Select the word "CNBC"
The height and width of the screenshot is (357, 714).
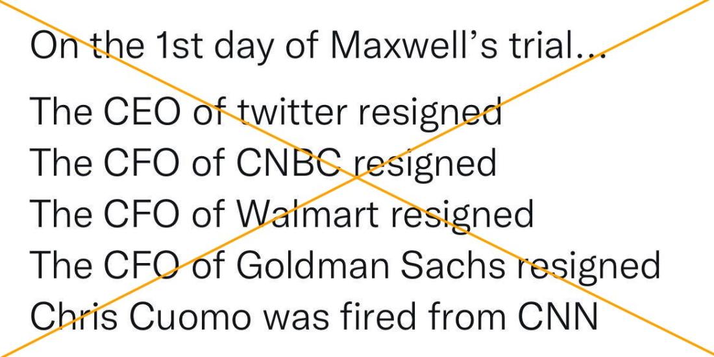click(293, 163)
